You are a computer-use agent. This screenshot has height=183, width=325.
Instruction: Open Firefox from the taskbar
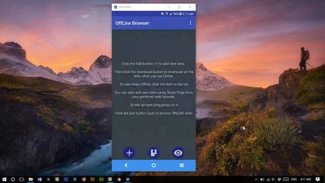pyautogui.click(x=83, y=179)
